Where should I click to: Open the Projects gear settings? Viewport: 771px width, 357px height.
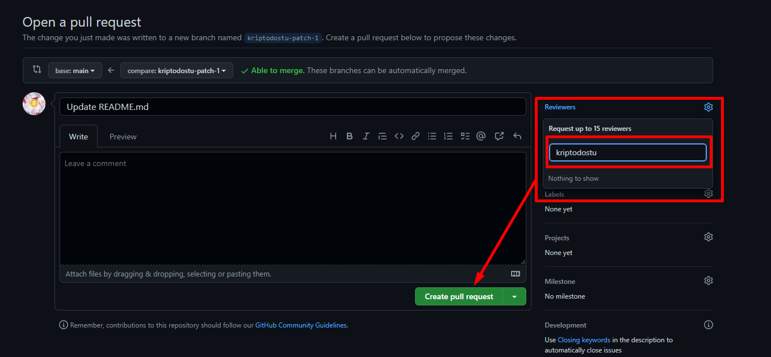pyautogui.click(x=708, y=237)
